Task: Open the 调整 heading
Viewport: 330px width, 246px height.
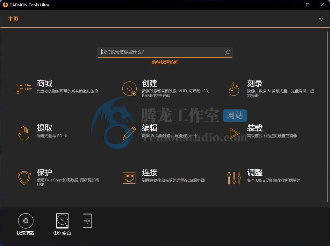Action: (255, 172)
